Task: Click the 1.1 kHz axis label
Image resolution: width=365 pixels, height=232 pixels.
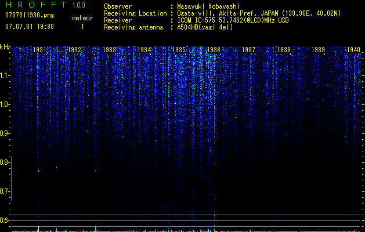Action: coord(5,75)
